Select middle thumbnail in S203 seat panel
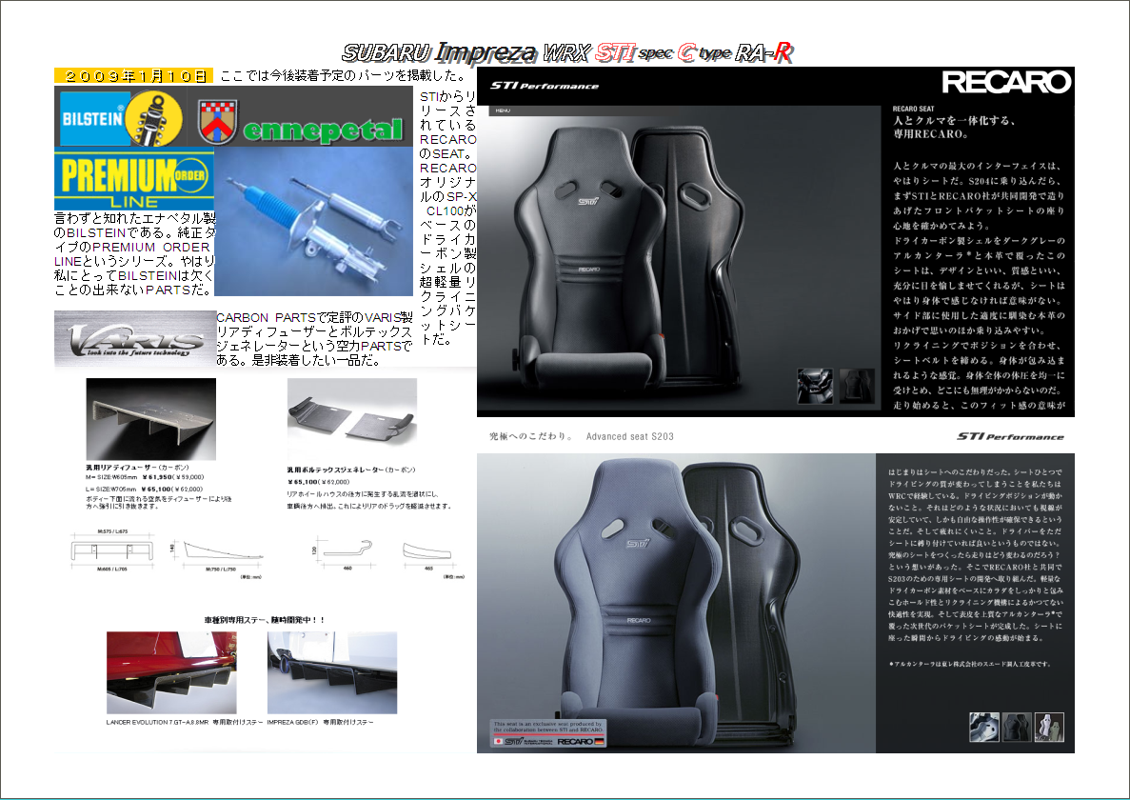The image size is (1130, 800). click(1017, 727)
